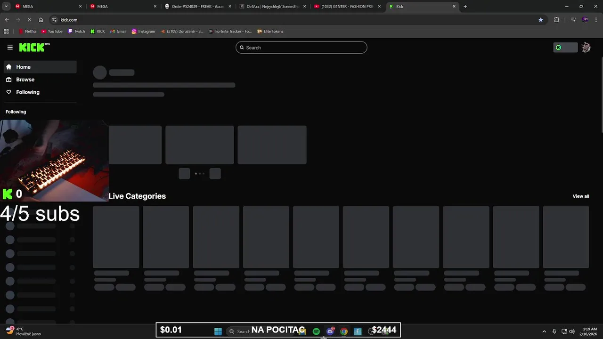Open the microphone tray icon
603x339 pixels.
(554, 331)
